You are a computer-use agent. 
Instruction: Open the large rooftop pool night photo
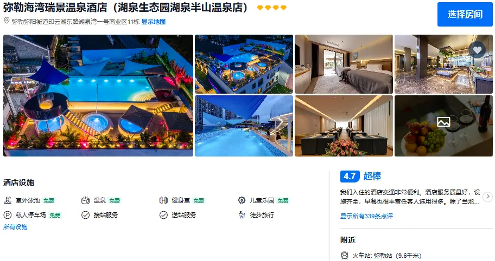[x=98, y=95]
